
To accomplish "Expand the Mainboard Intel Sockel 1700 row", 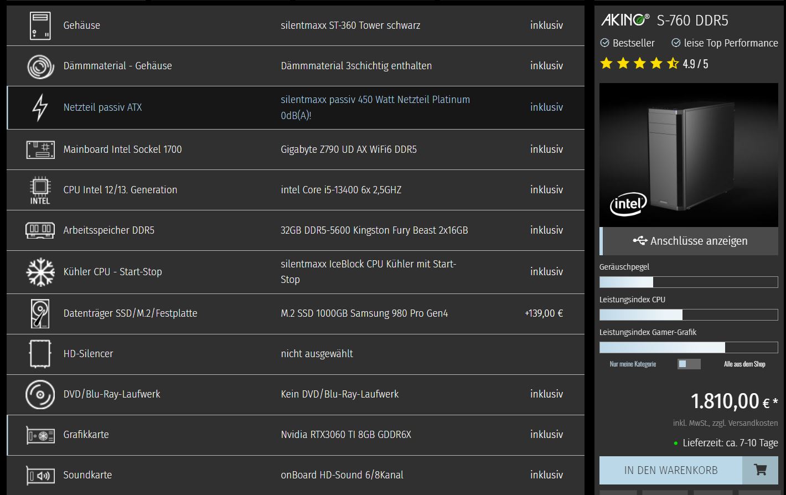I will click(x=296, y=149).
